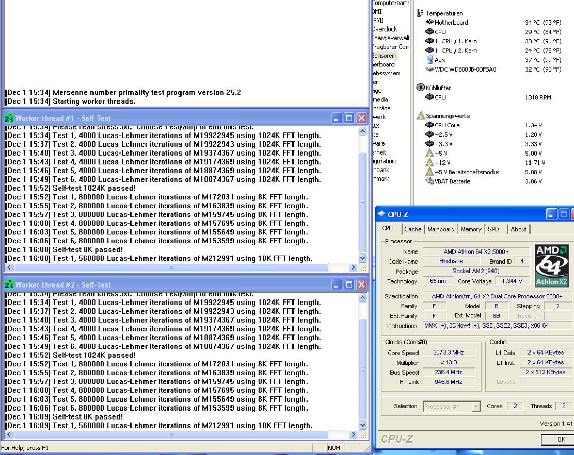Viewport: 574px width, 455px height.
Task: Close Worker thread #1 window
Action: [361, 118]
